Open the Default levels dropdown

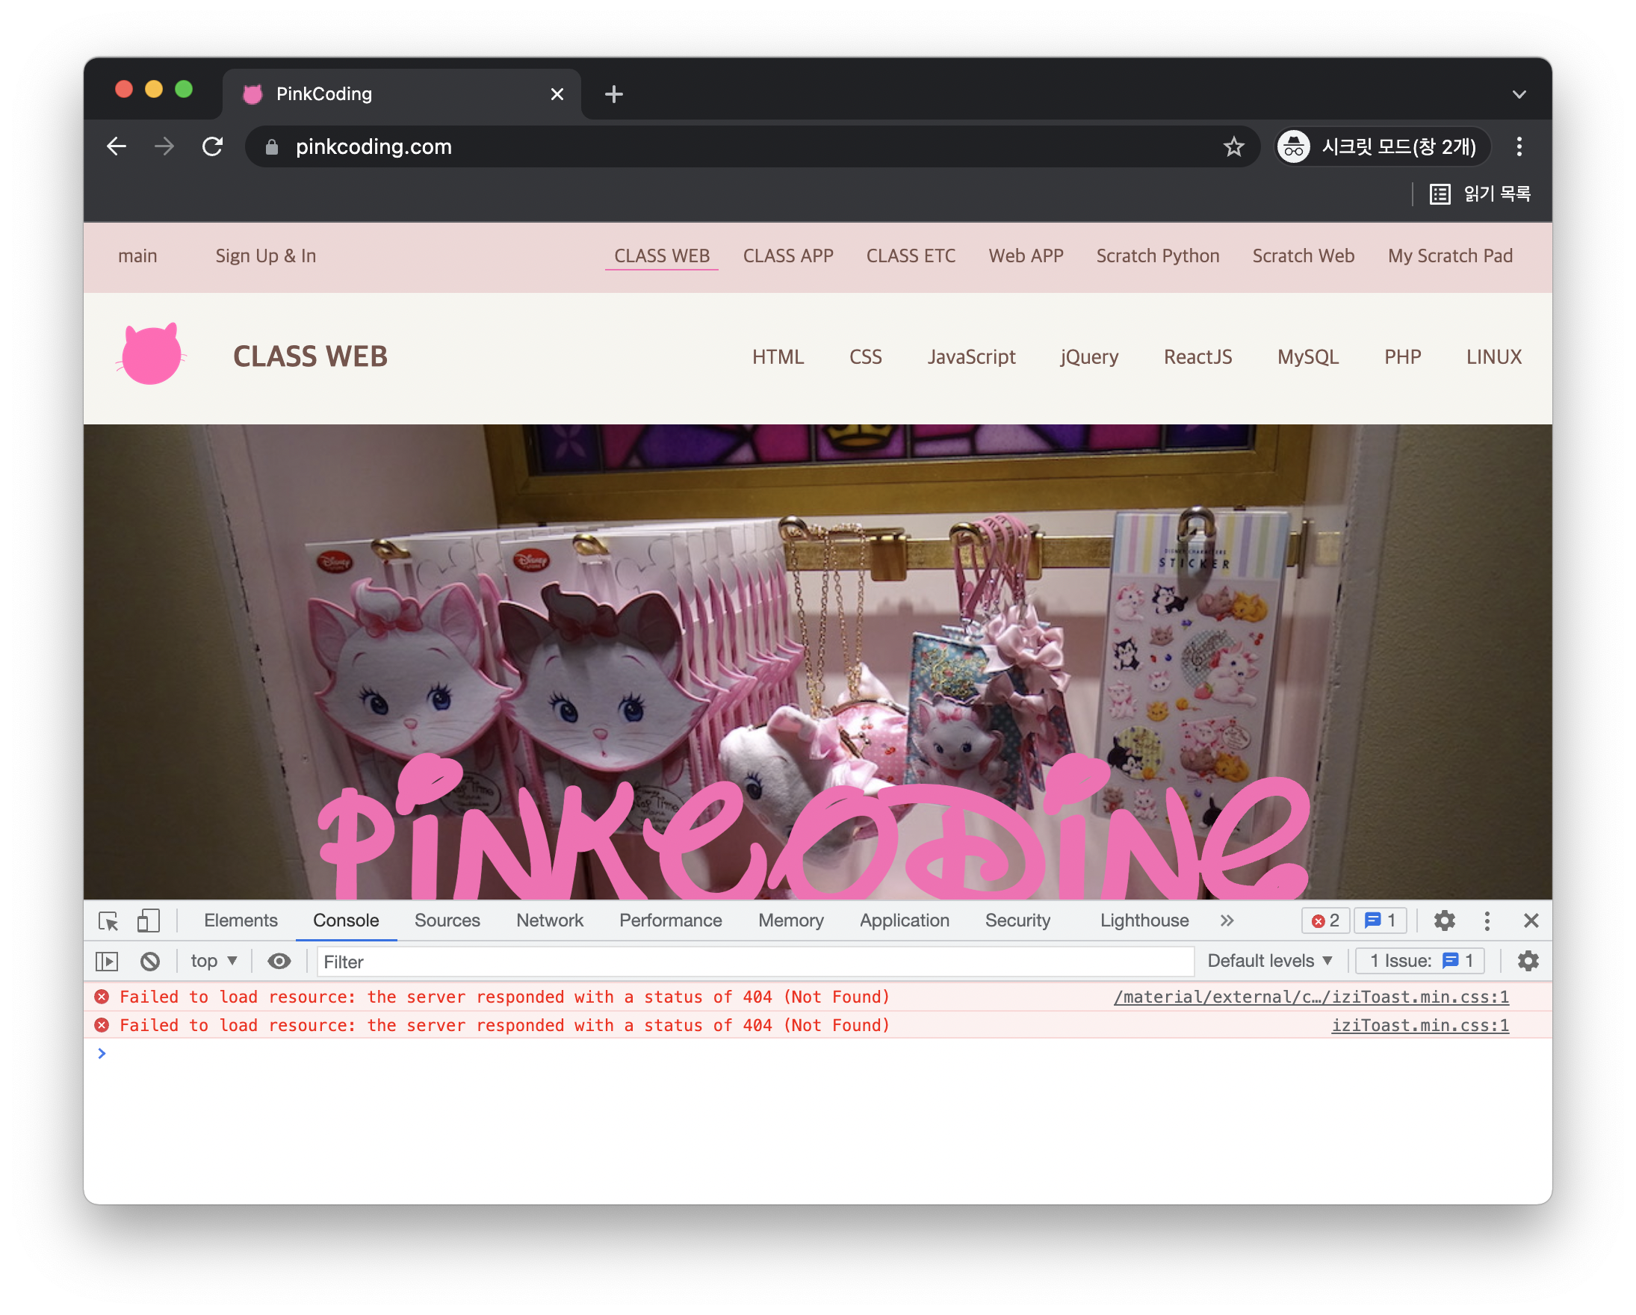[x=1269, y=962]
